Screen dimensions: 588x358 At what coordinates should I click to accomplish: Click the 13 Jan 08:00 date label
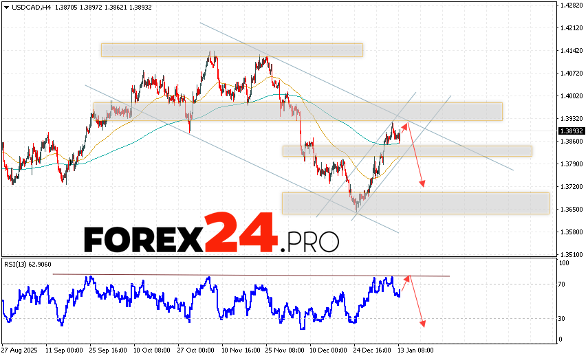click(417, 350)
